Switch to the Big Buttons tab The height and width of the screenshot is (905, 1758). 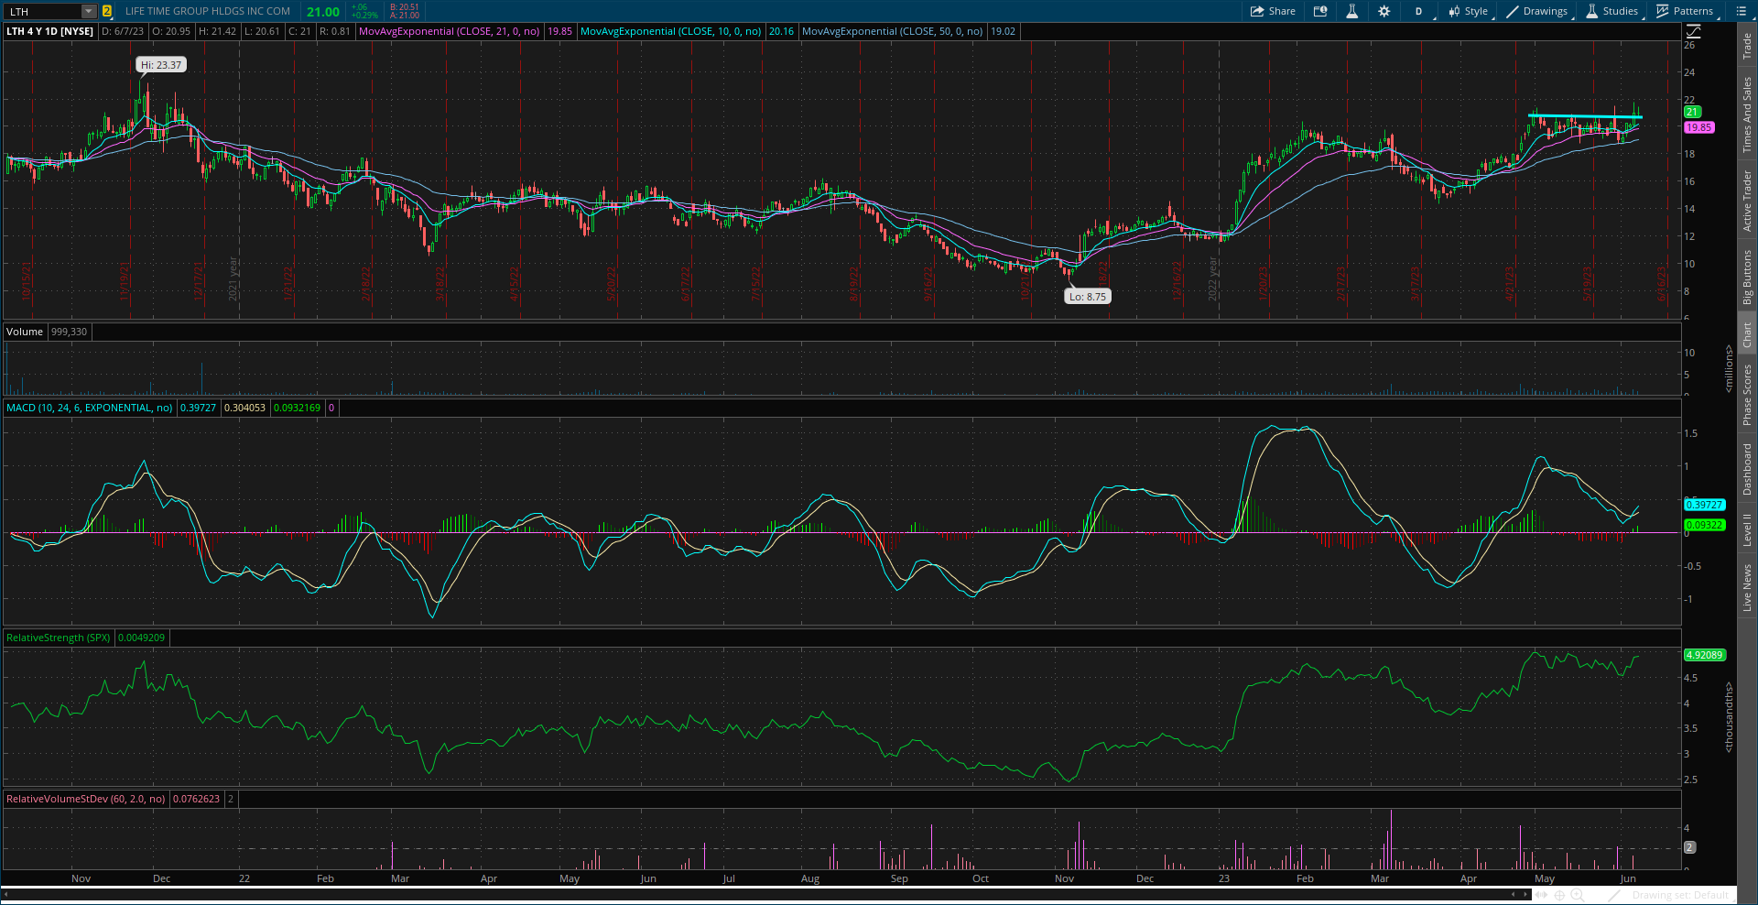point(1747,277)
